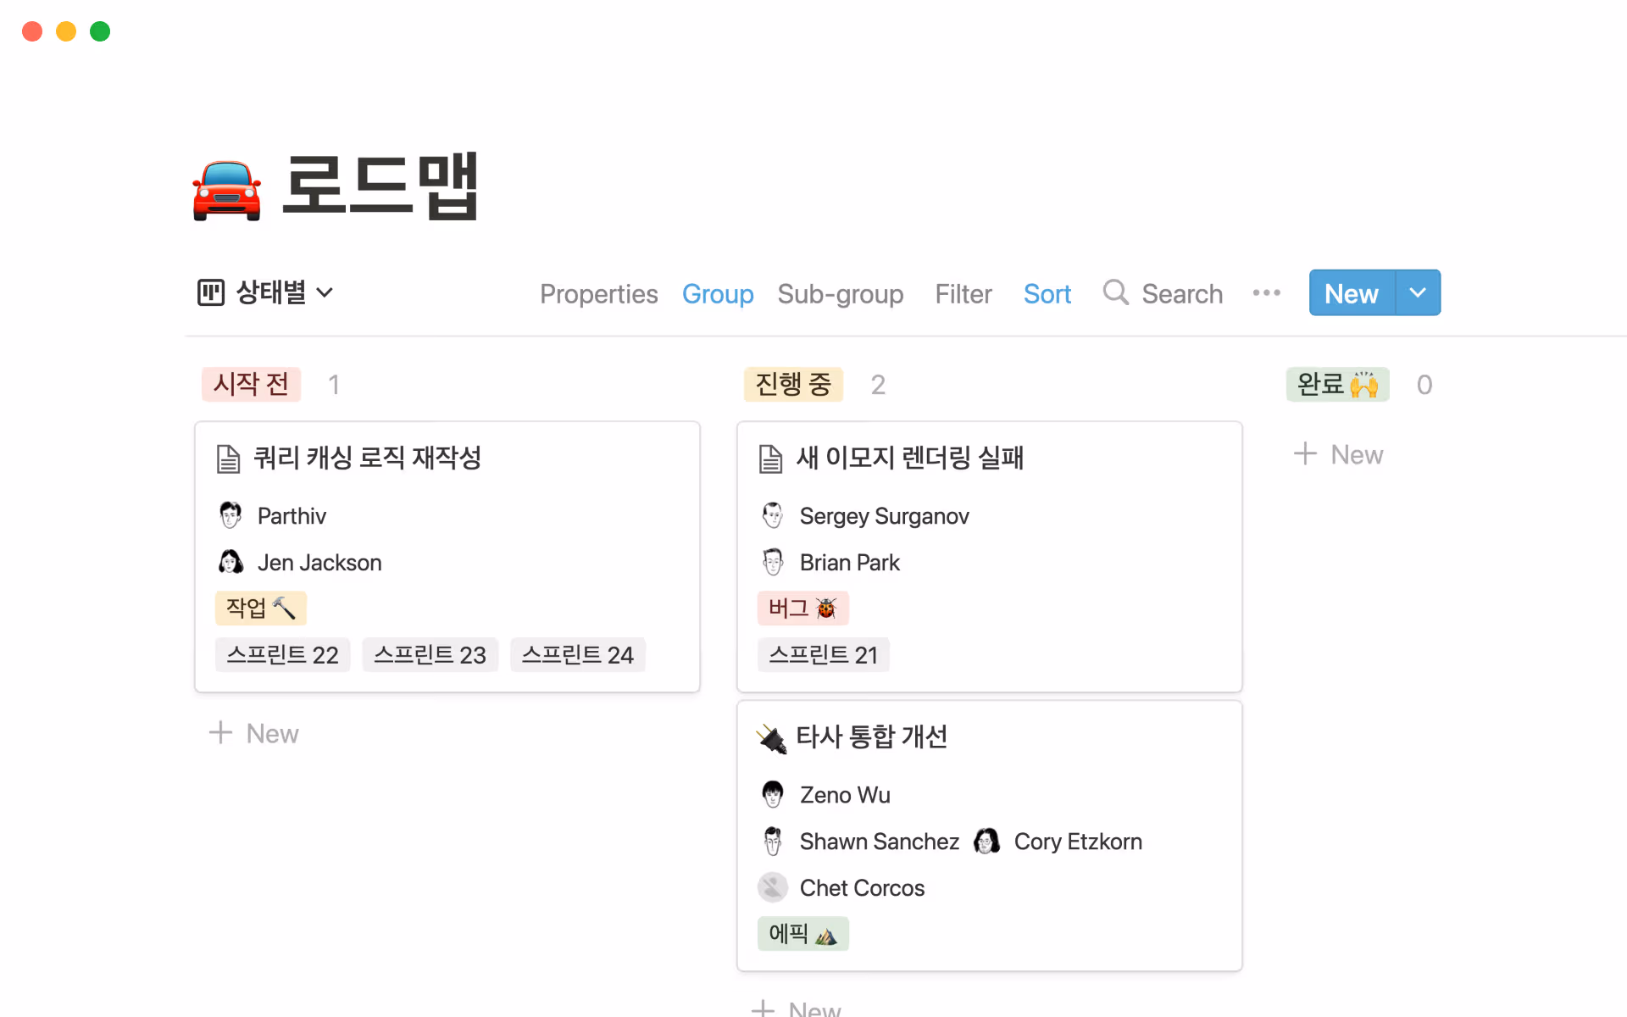This screenshot has width=1627, height=1017.
Task: Open Sort settings
Action: [x=1047, y=293]
